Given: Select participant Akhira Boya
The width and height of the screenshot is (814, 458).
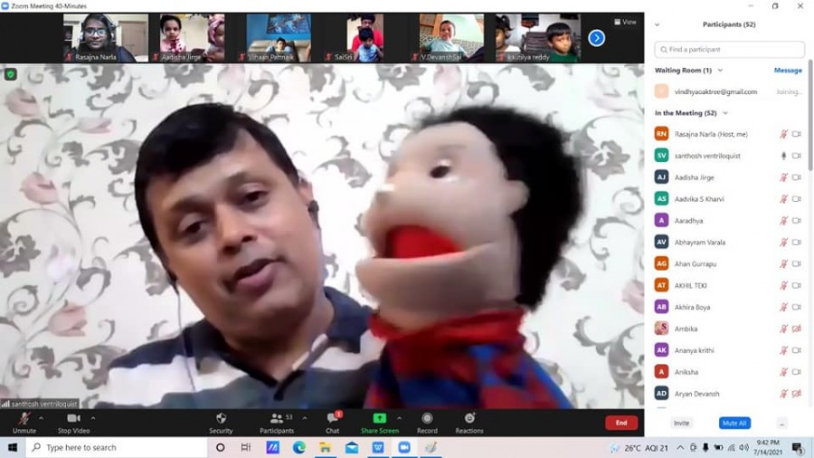Looking at the screenshot, I should click(x=692, y=308).
